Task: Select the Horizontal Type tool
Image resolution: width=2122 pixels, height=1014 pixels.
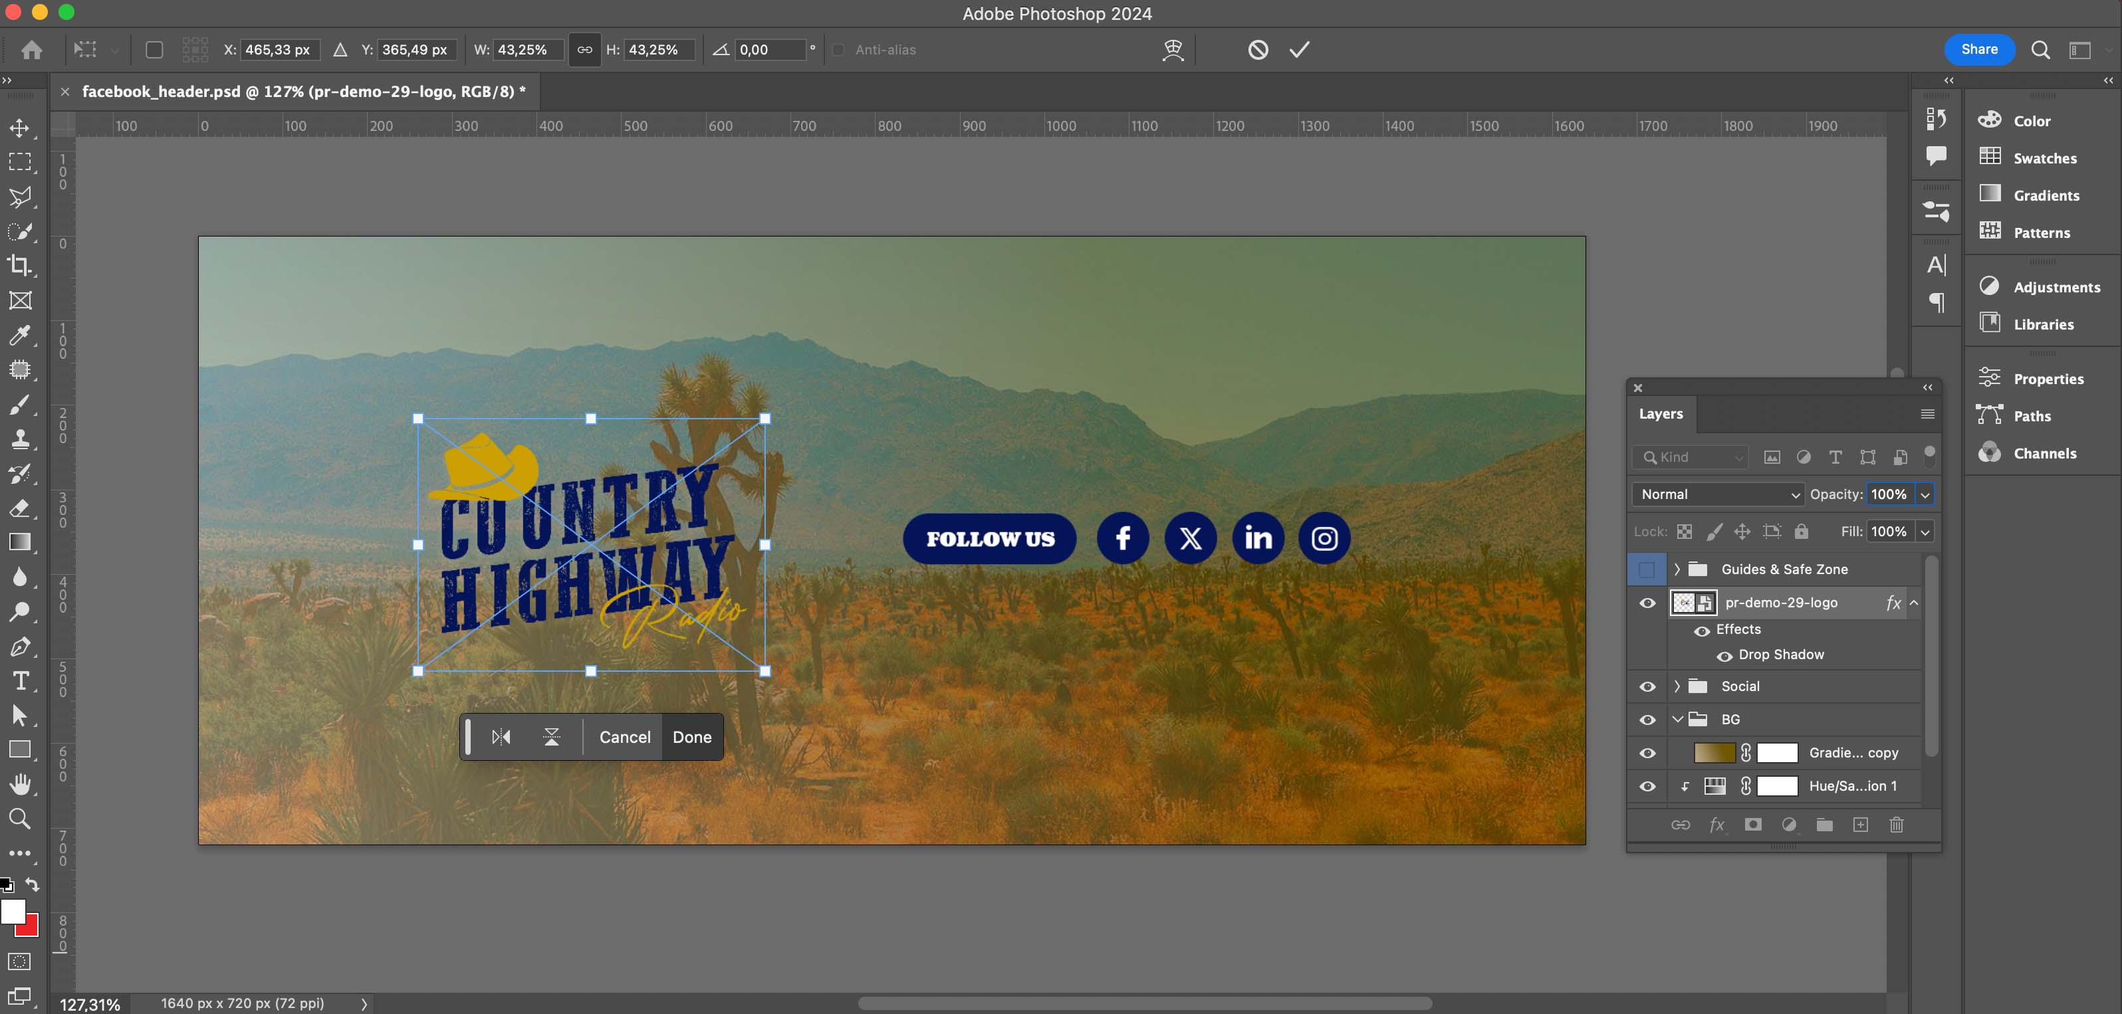Action: [x=21, y=680]
